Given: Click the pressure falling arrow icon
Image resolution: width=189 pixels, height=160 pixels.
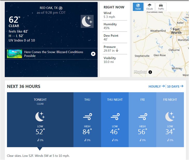Looking at the screenshot, I should [x=117, y=50].
